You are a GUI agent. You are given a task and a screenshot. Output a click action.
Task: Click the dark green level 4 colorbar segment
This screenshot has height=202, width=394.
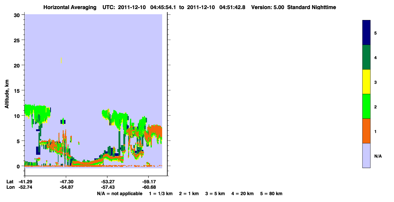(x=366, y=57)
